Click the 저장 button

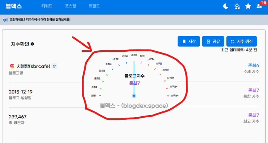click(189, 41)
